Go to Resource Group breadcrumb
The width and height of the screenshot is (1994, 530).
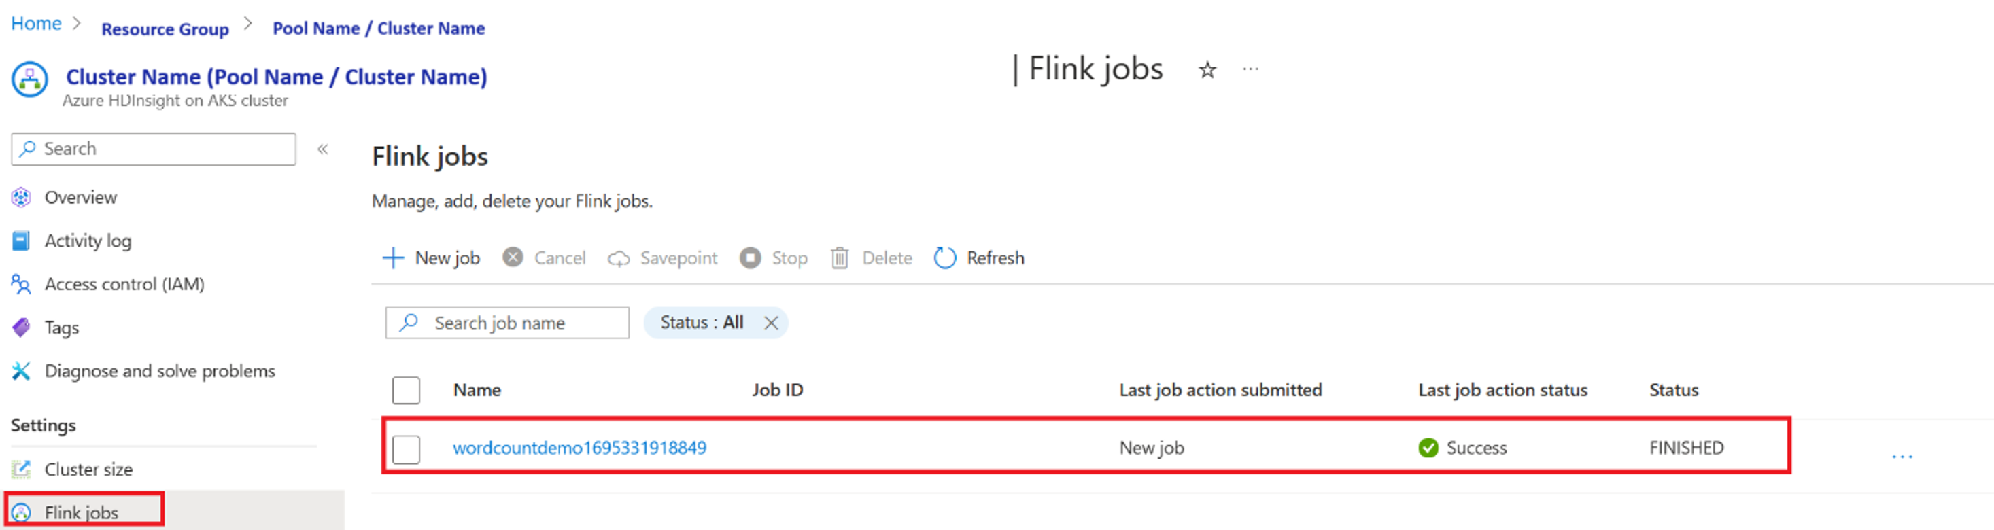[165, 29]
